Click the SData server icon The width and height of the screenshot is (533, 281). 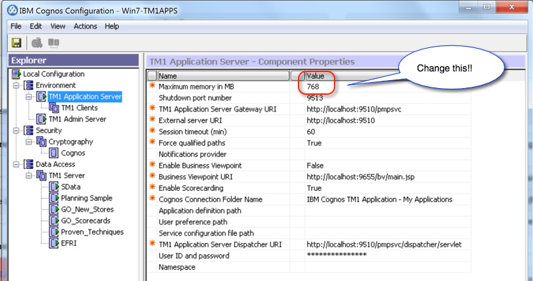[54, 186]
